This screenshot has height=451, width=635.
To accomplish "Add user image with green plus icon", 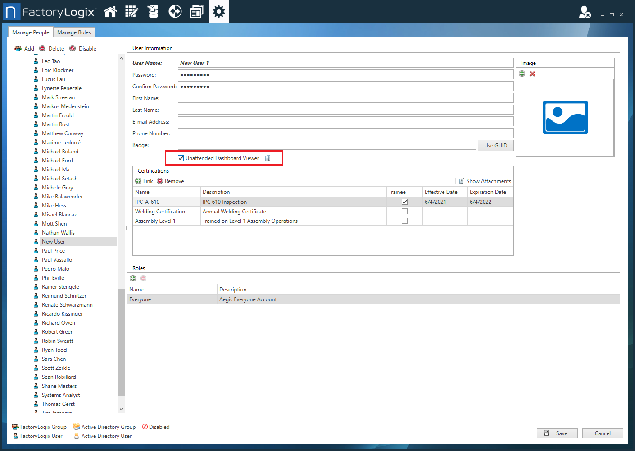I will point(522,74).
